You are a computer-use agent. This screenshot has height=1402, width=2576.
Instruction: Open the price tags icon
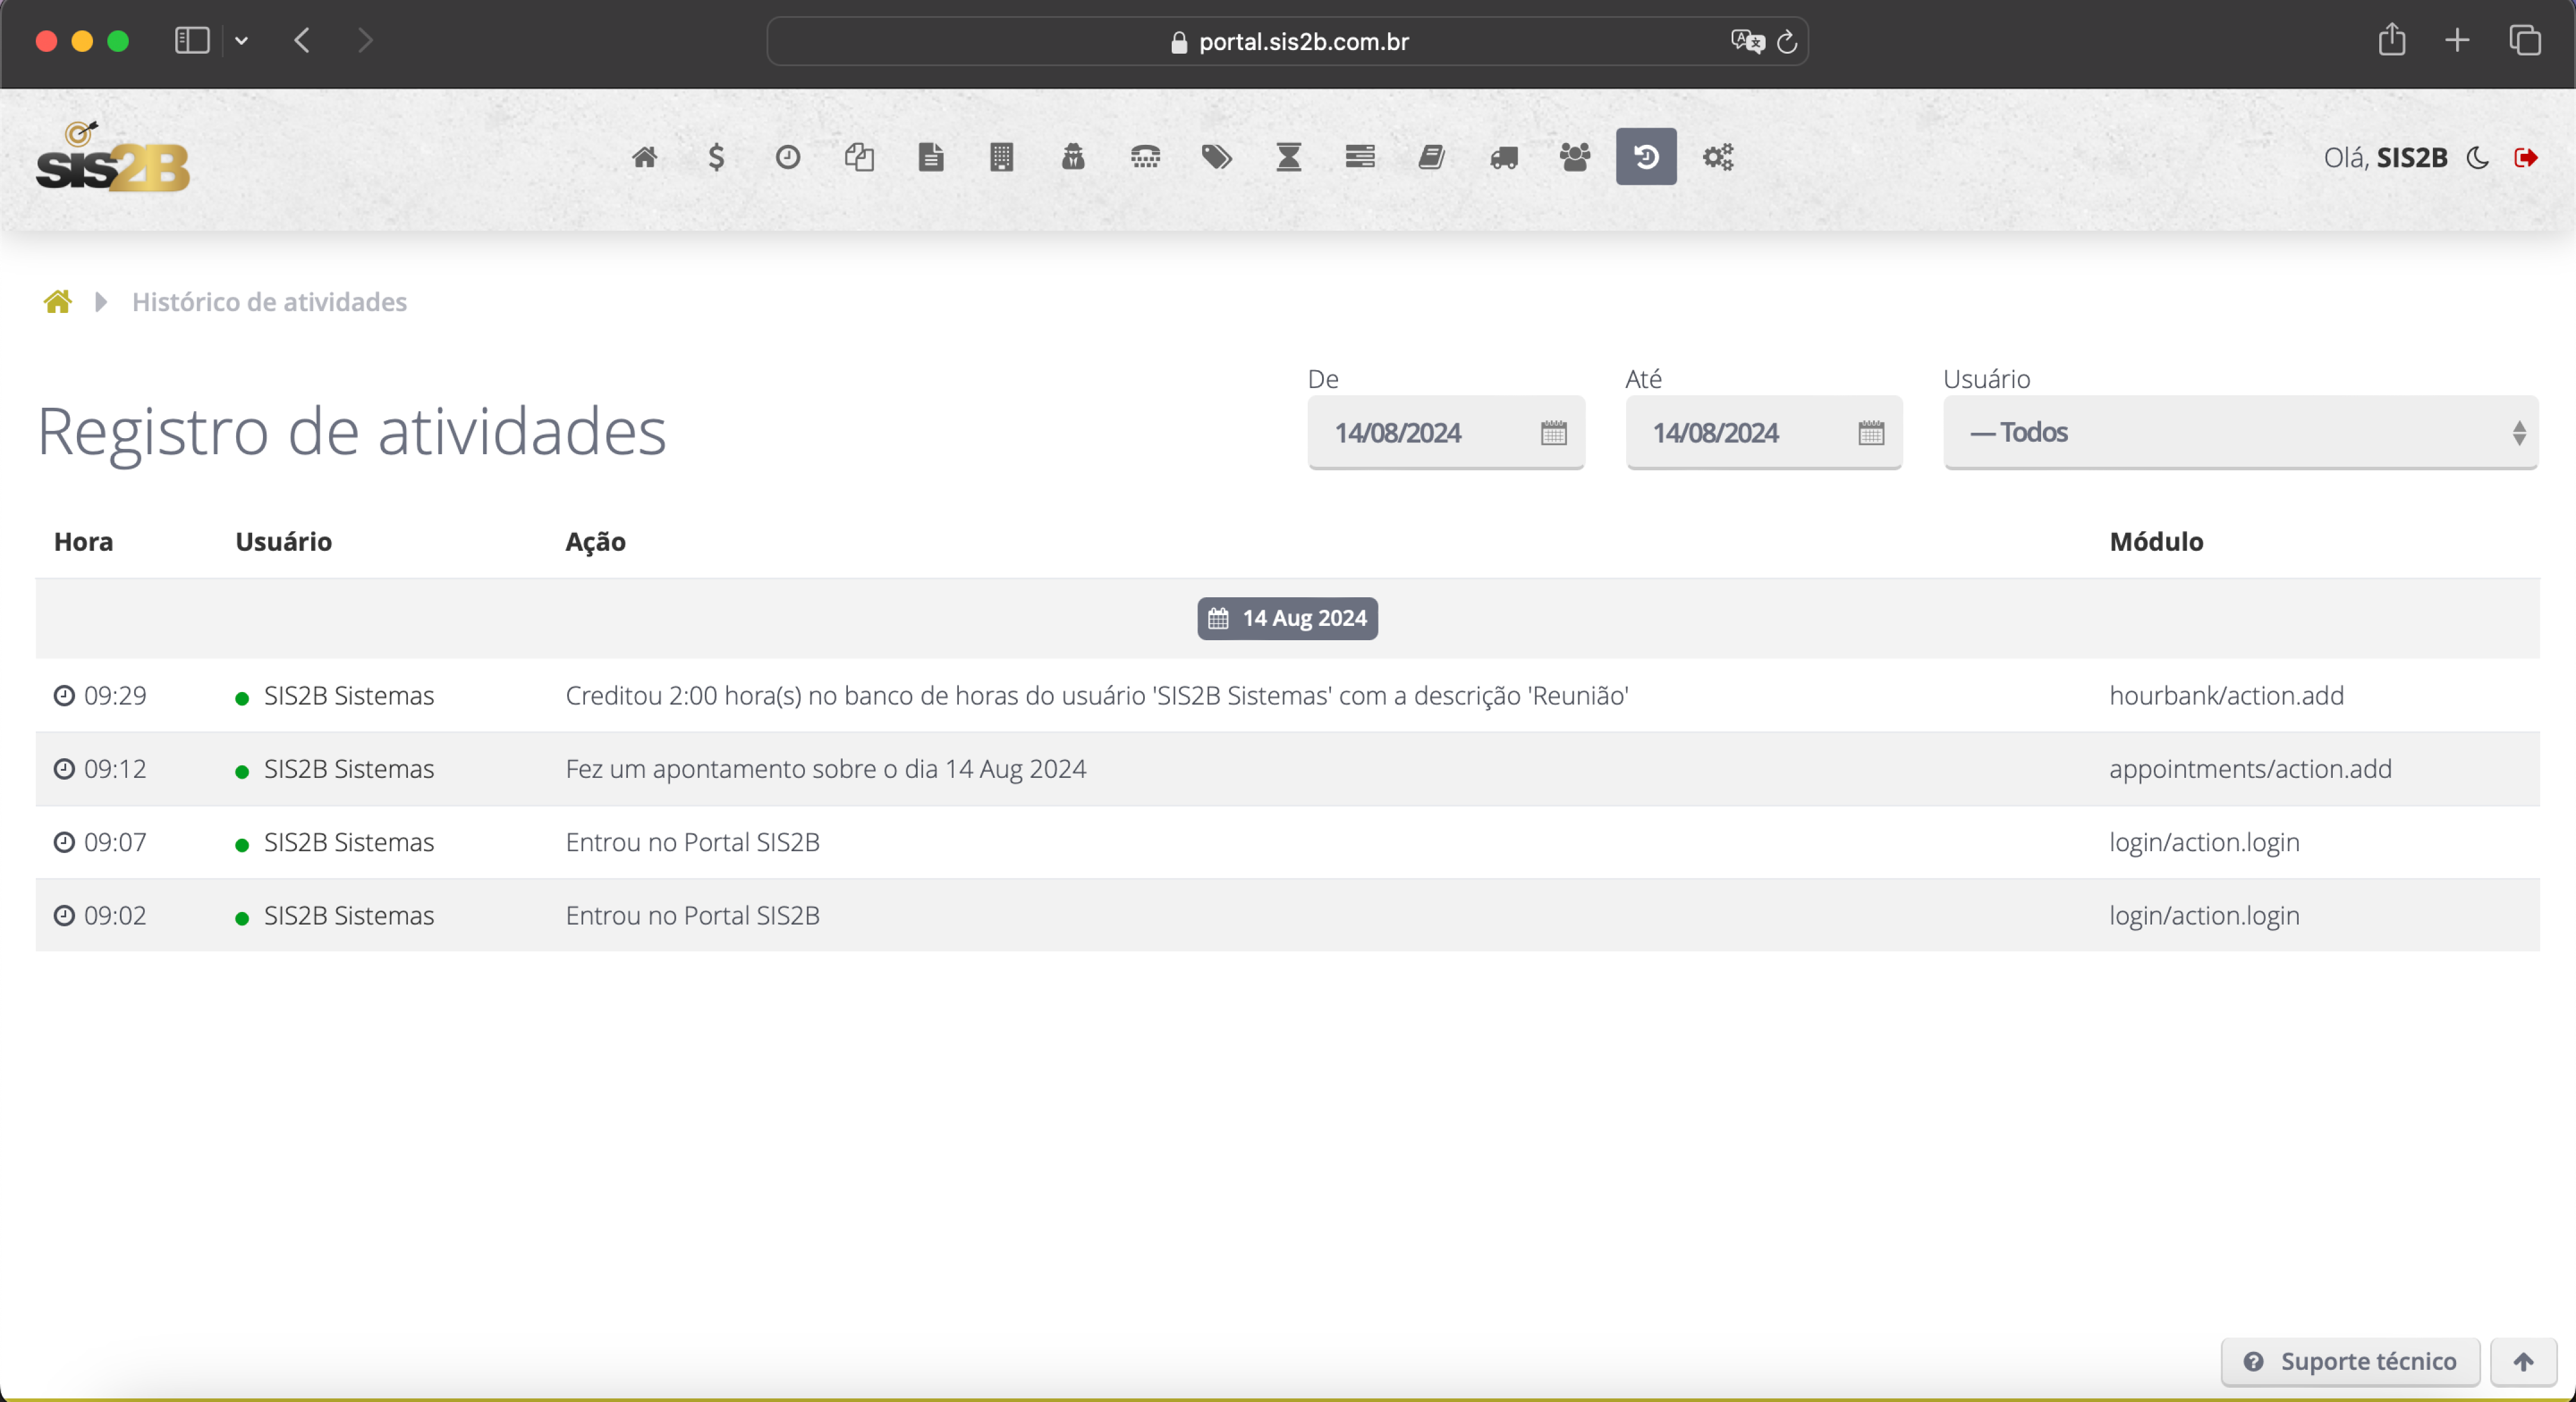coord(1216,157)
